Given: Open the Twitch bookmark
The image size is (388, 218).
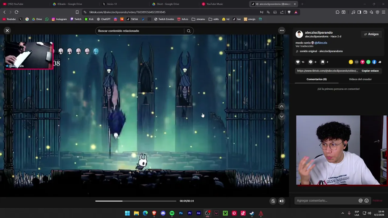Looking at the screenshot, I should (x=76, y=19).
